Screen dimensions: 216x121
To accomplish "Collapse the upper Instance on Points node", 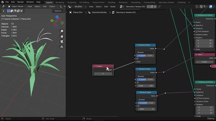I will point(196,15).
